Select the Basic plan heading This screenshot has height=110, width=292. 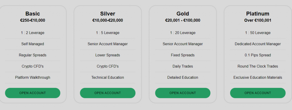point(33,14)
